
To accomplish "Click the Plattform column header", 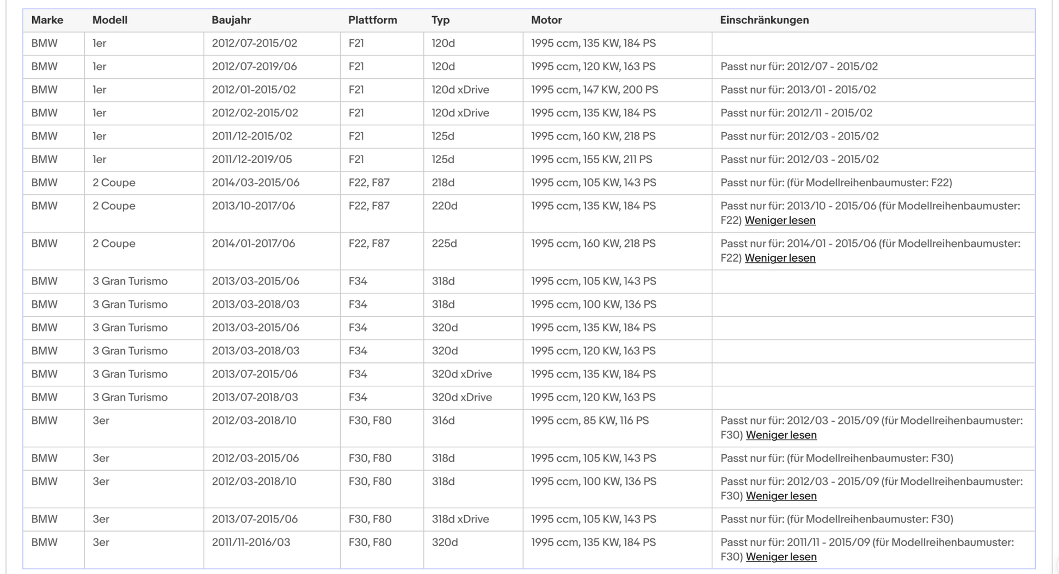I will pos(373,20).
